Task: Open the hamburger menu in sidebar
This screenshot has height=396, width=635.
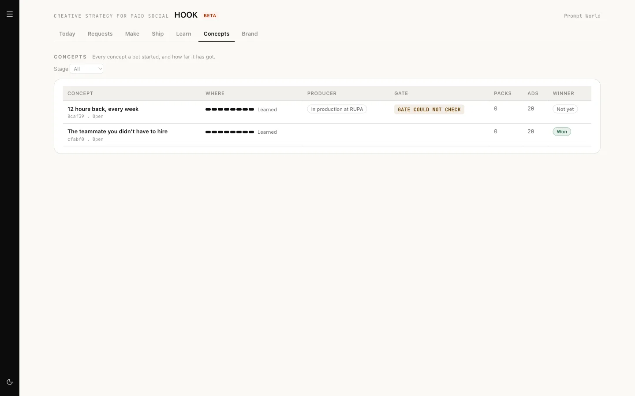Action: tap(10, 14)
